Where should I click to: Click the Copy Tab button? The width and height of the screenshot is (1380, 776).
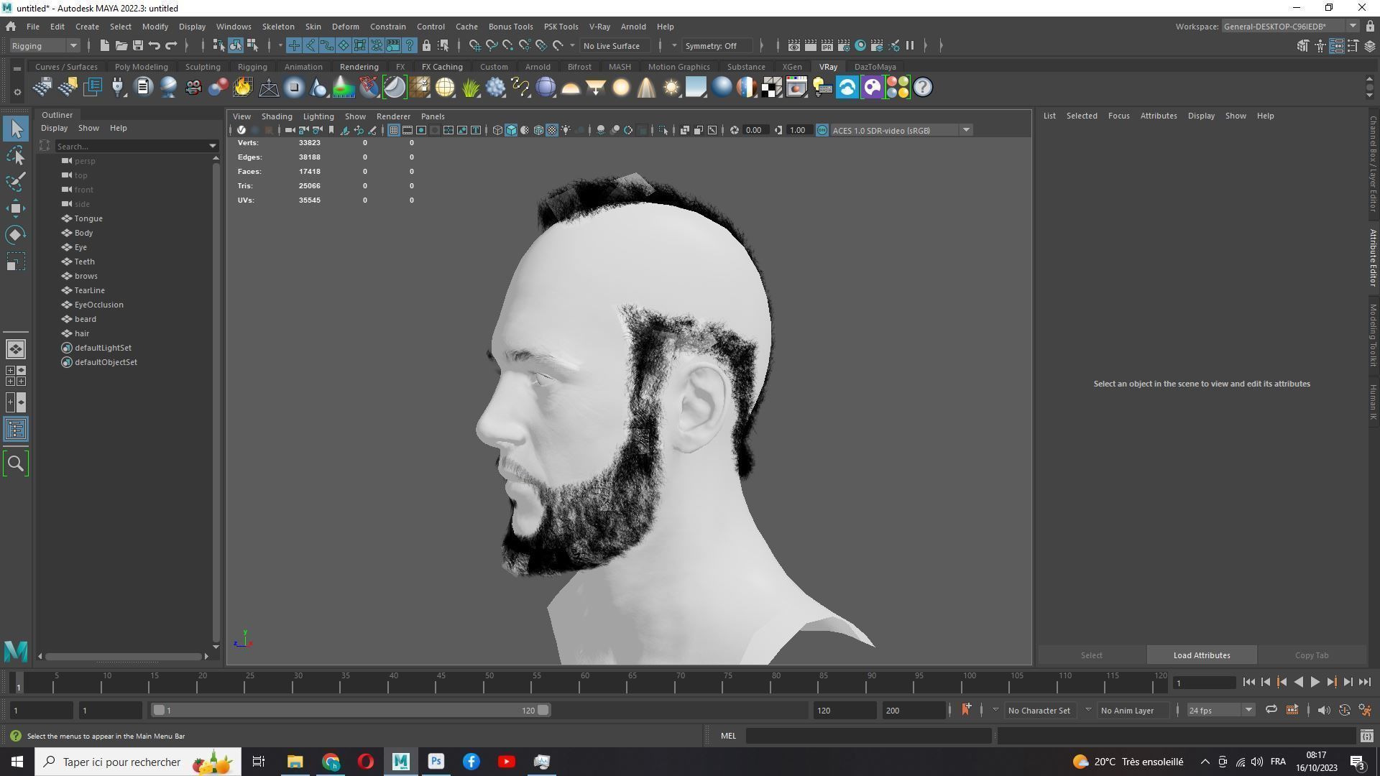(1312, 655)
